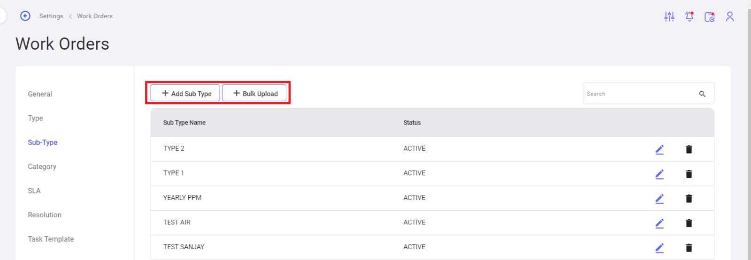Edit the TYPE 2 sub type
This screenshot has height=260, width=751.
659,149
